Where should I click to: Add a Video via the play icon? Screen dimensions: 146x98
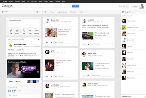[x=30, y=30]
